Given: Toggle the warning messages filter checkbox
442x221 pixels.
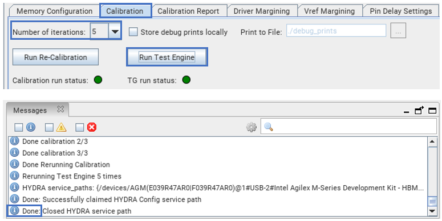Looking at the screenshot, I should click(49, 128).
